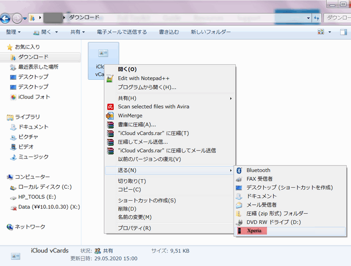The width and height of the screenshot is (351, 266).
Task: Send file to Xperia device
Action: tap(290, 231)
